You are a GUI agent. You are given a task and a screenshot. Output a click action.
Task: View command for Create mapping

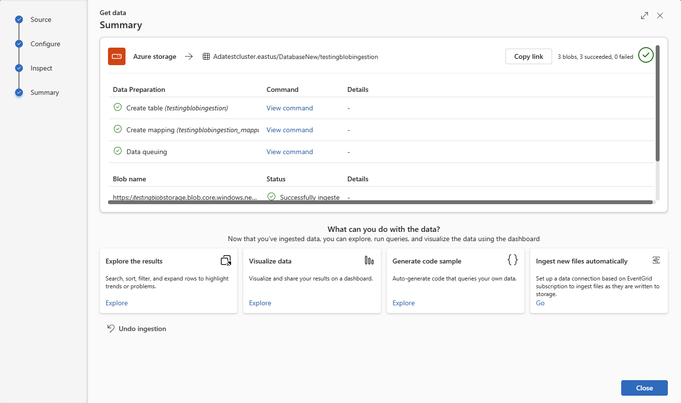point(289,130)
